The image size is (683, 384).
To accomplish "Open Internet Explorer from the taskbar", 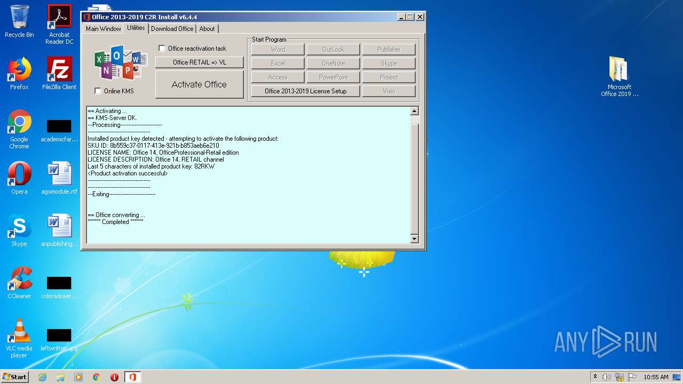I will coord(42,377).
